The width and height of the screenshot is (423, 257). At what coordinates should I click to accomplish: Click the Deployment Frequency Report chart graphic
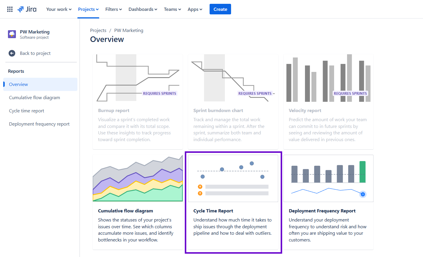click(328, 178)
